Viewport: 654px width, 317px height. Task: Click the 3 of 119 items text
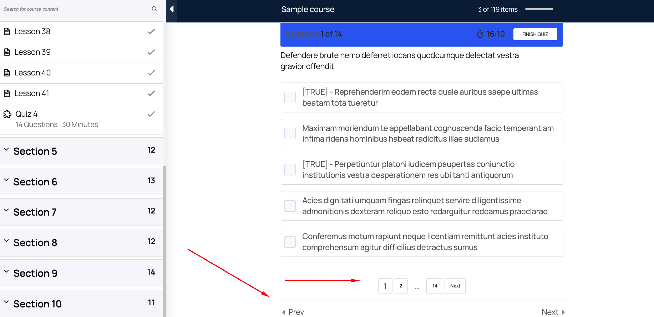(x=498, y=10)
